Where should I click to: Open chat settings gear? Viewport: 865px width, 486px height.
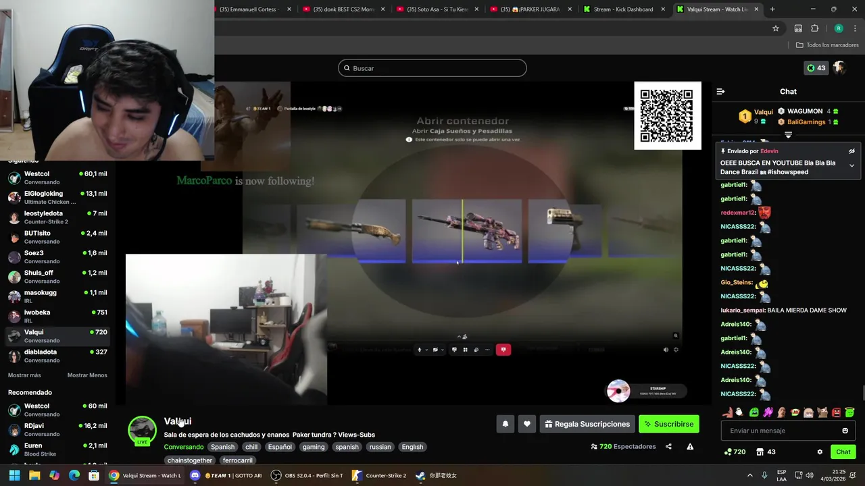pyautogui.click(x=820, y=452)
